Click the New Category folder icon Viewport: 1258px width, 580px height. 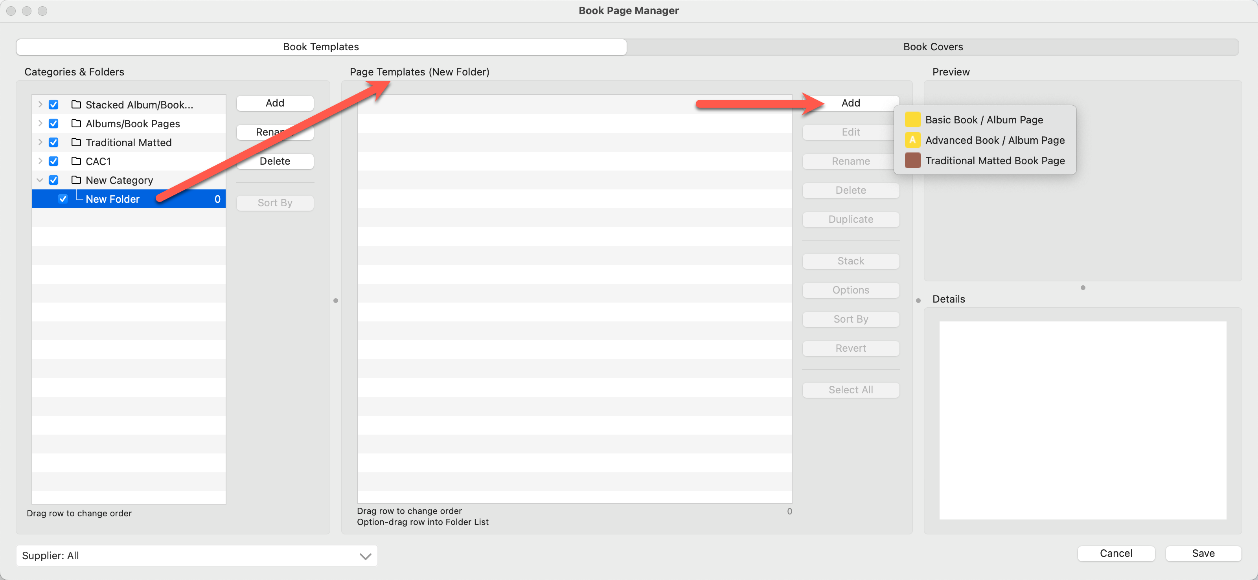pyautogui.click(x=76, y=180)
